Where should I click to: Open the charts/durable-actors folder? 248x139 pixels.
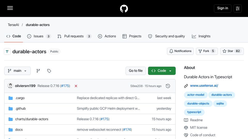click(32, 119)
